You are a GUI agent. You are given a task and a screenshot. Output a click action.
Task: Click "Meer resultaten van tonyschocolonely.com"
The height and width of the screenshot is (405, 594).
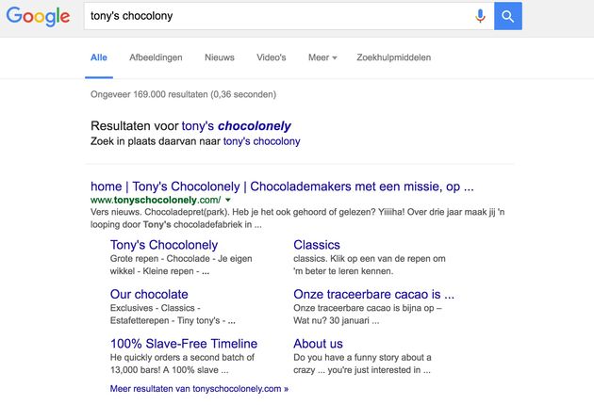[x=199, y=388]
